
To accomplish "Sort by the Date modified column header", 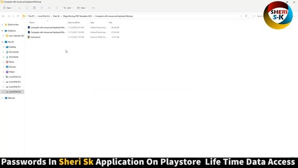I will (74, 22).
